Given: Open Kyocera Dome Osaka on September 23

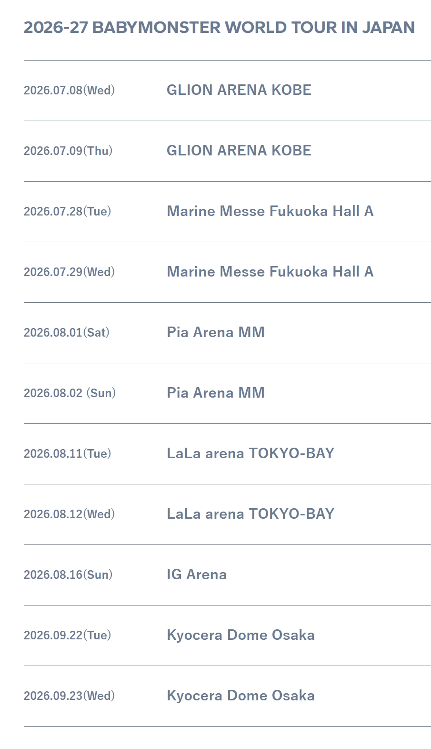Looking at the screenshot, I should point(241,696).
